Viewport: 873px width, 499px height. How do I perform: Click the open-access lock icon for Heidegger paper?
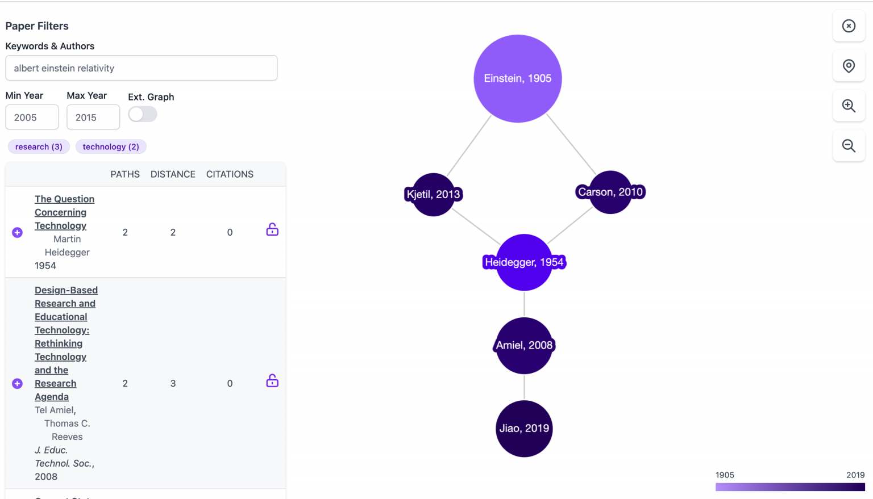pyautogui.click(x=272, y=229)
